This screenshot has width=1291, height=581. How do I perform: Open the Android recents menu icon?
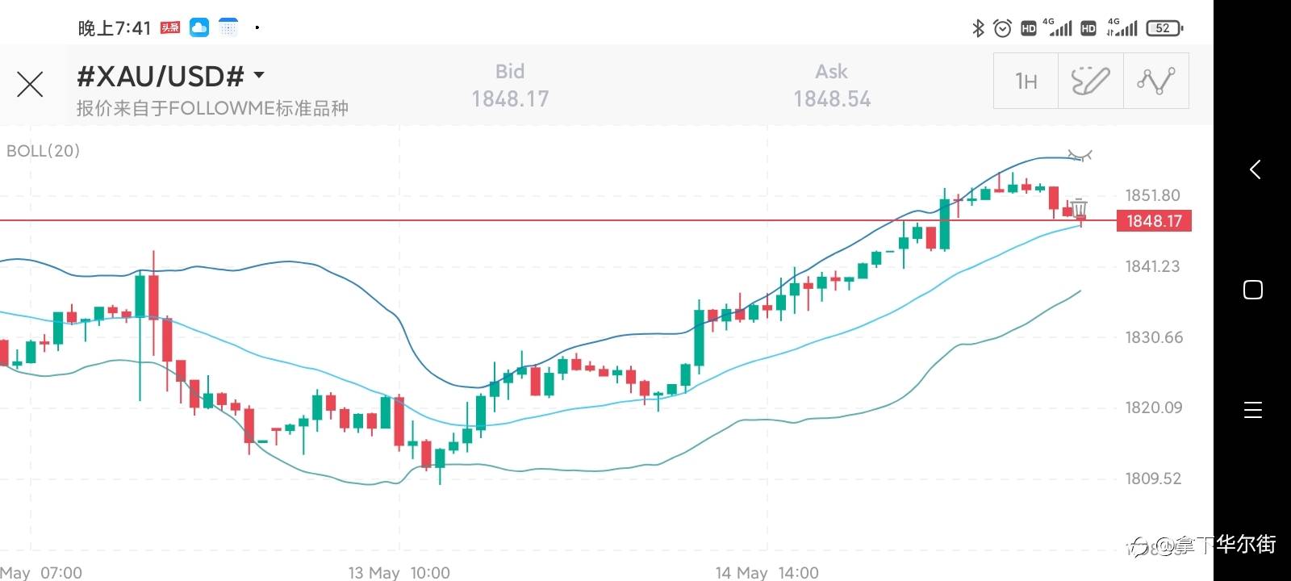click(x=1253, y=410)
